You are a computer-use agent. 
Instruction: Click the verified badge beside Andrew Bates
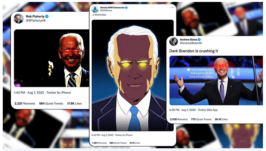pos(199,39)
